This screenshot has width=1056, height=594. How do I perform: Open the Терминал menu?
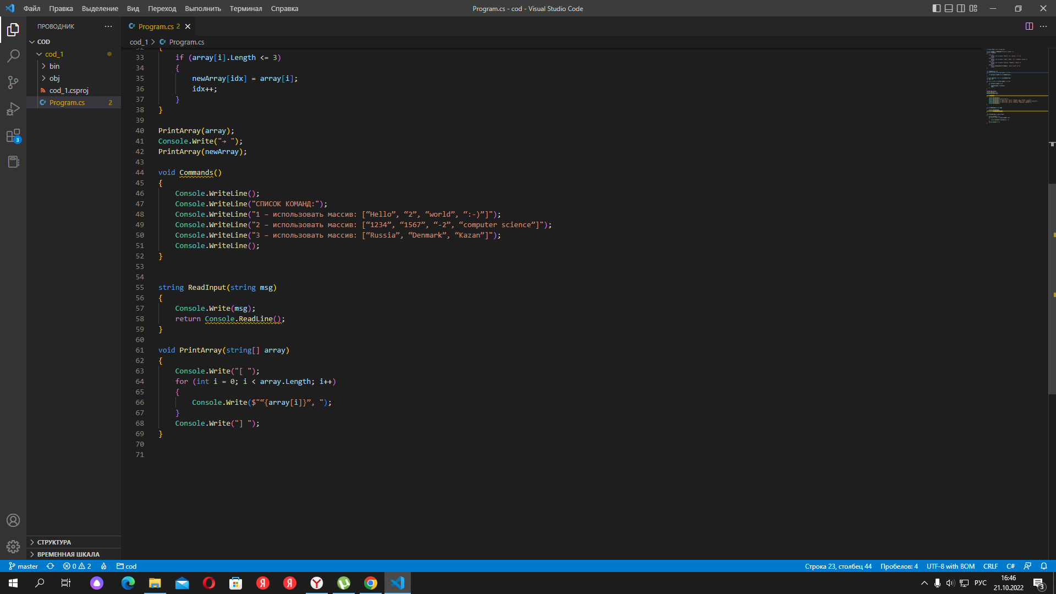point(245,8)
